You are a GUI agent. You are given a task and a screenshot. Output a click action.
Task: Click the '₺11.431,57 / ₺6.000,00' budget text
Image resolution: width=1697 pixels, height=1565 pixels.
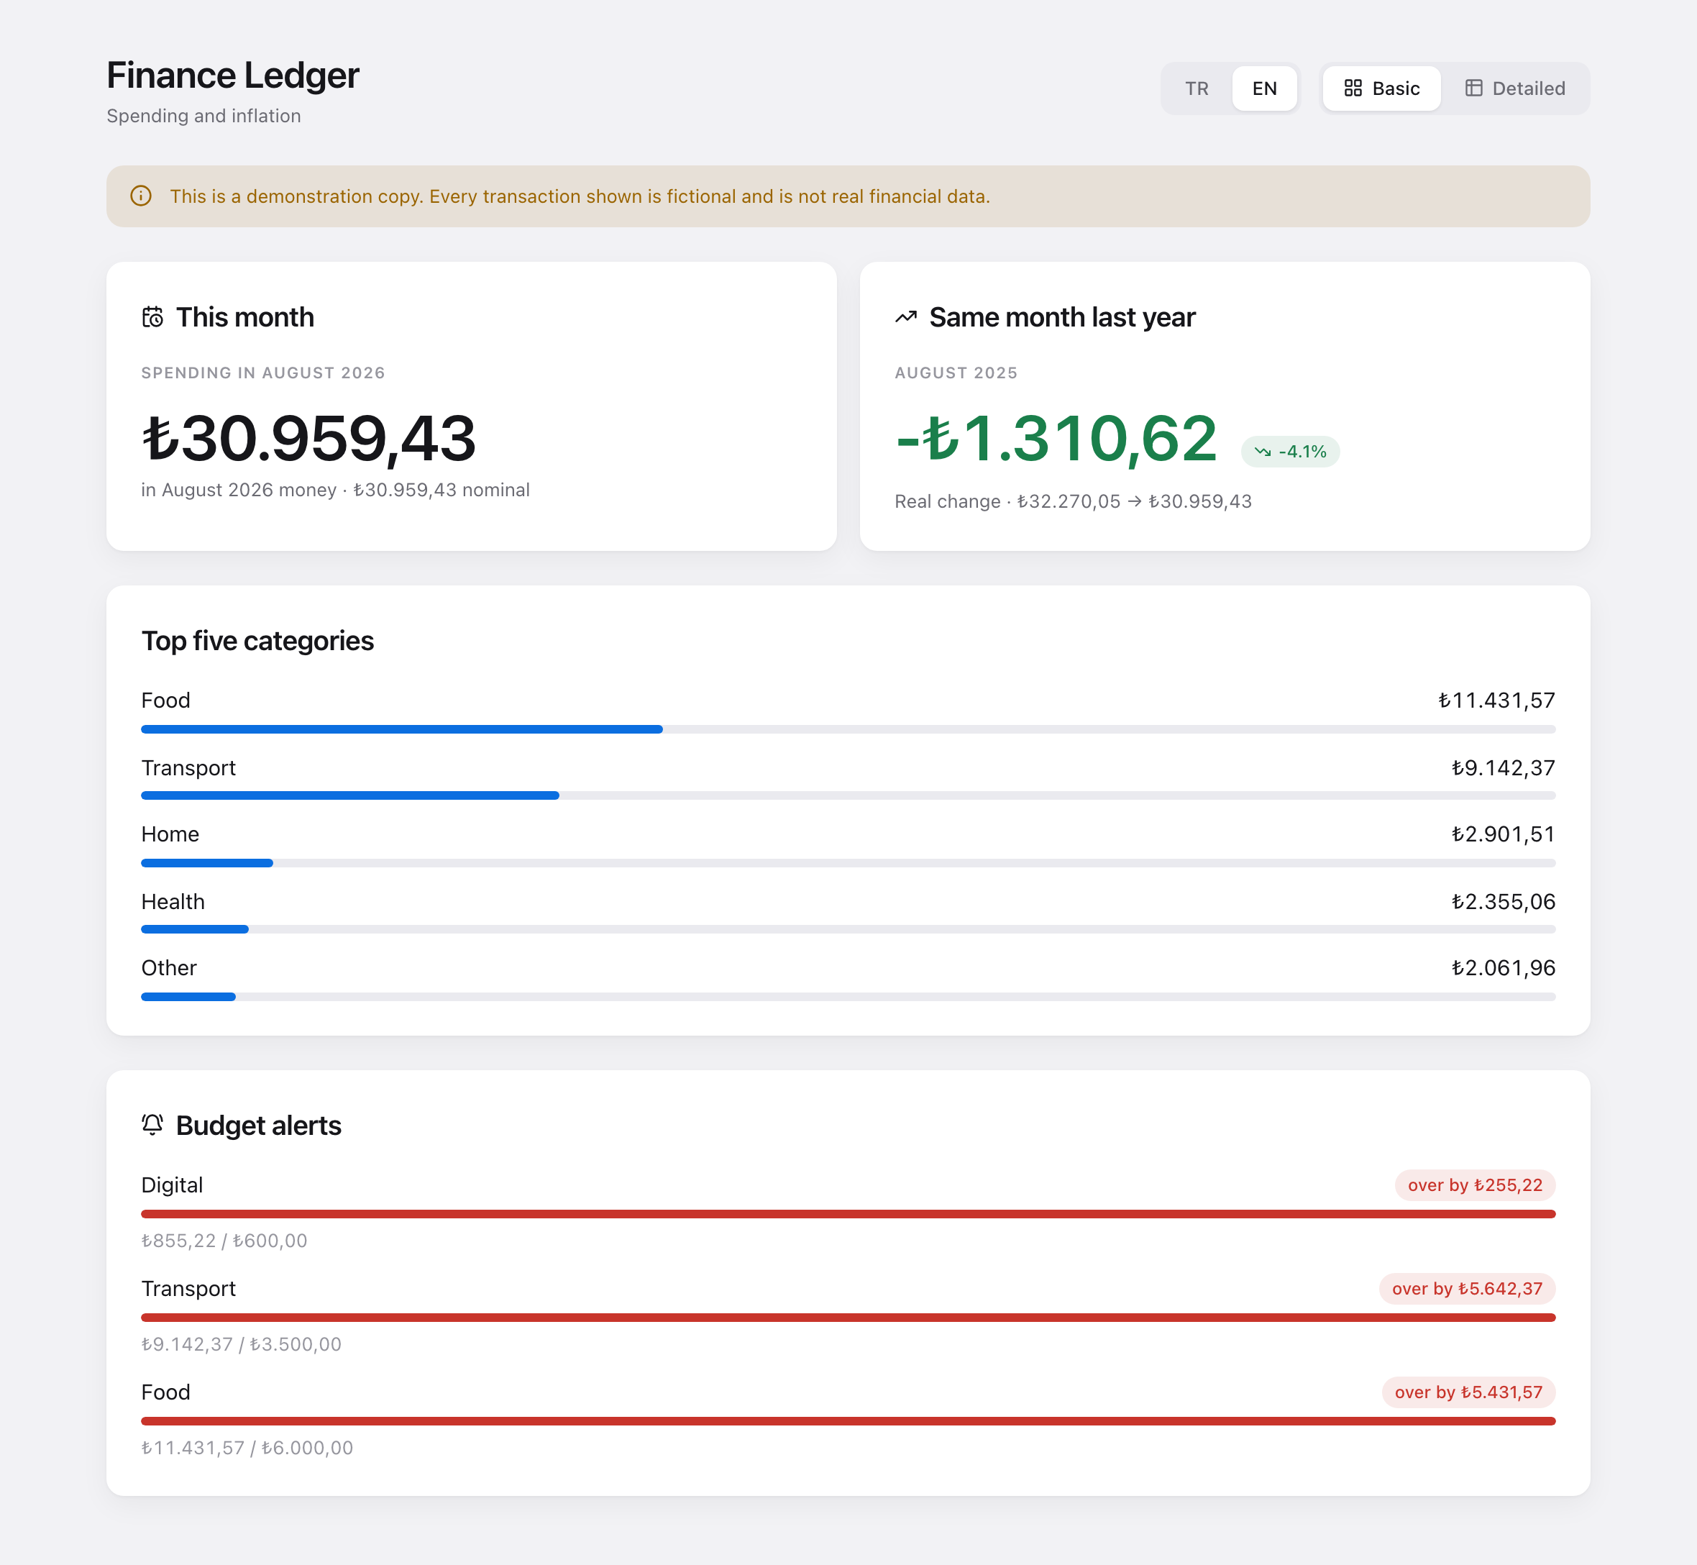click(x=247, y=1448)
